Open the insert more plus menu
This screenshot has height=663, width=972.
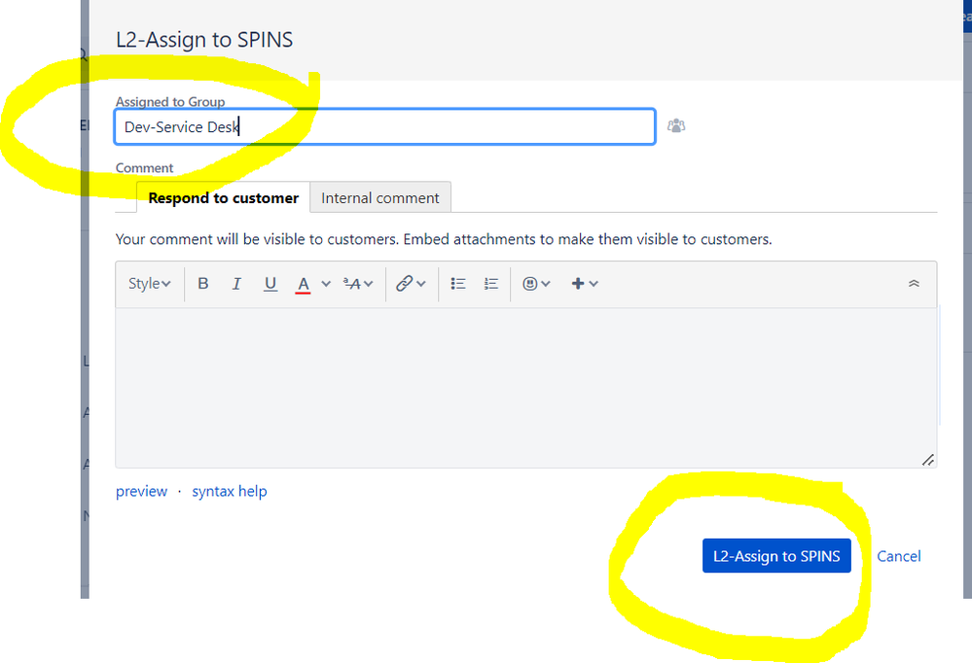pyautogui.click(x=584, y=283)
